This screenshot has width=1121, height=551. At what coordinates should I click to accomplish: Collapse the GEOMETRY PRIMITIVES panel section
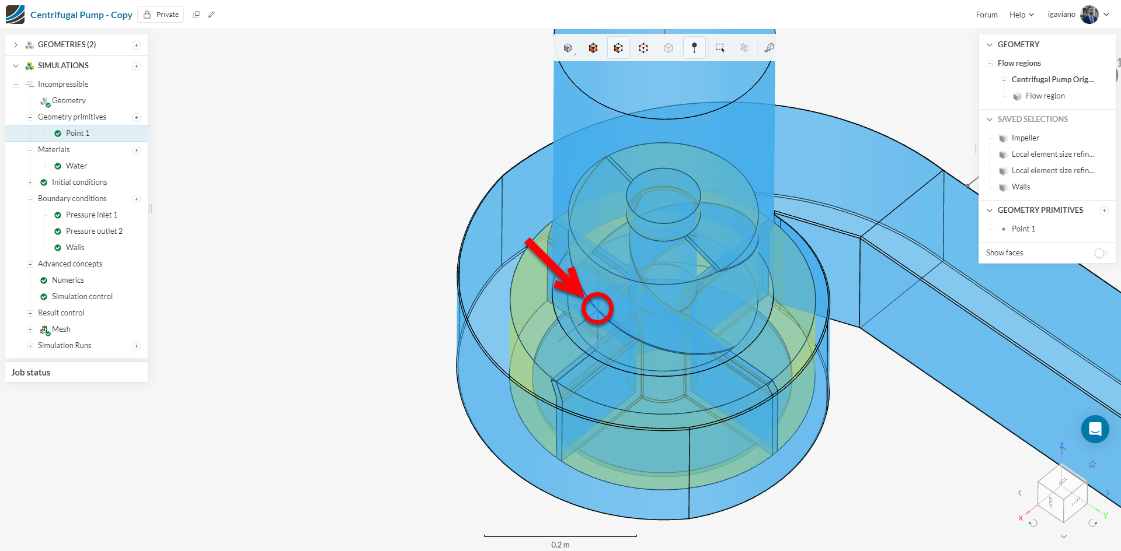990,210
